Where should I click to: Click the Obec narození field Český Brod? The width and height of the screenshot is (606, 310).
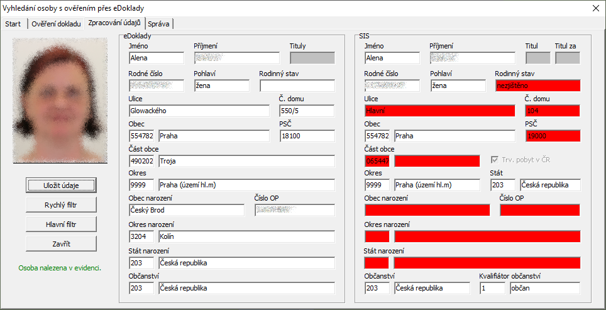(186, 210)
